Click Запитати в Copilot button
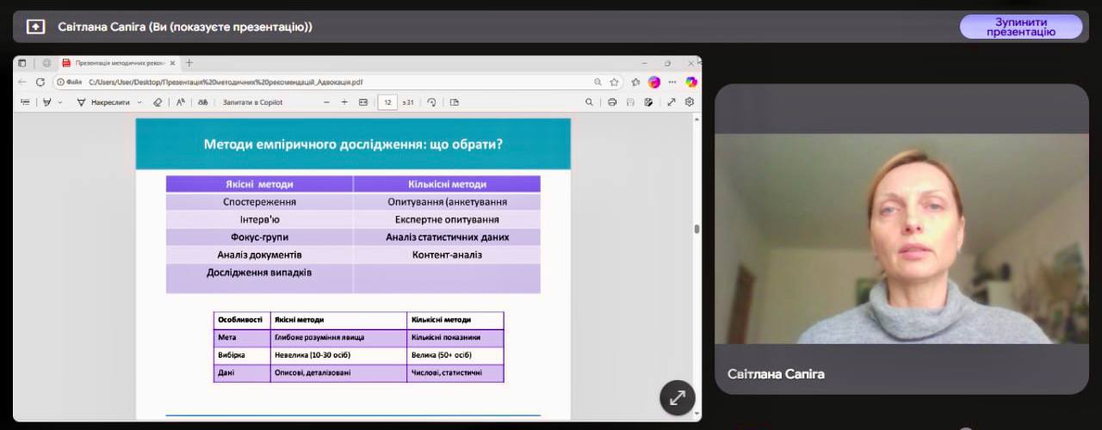 [252, 101]
